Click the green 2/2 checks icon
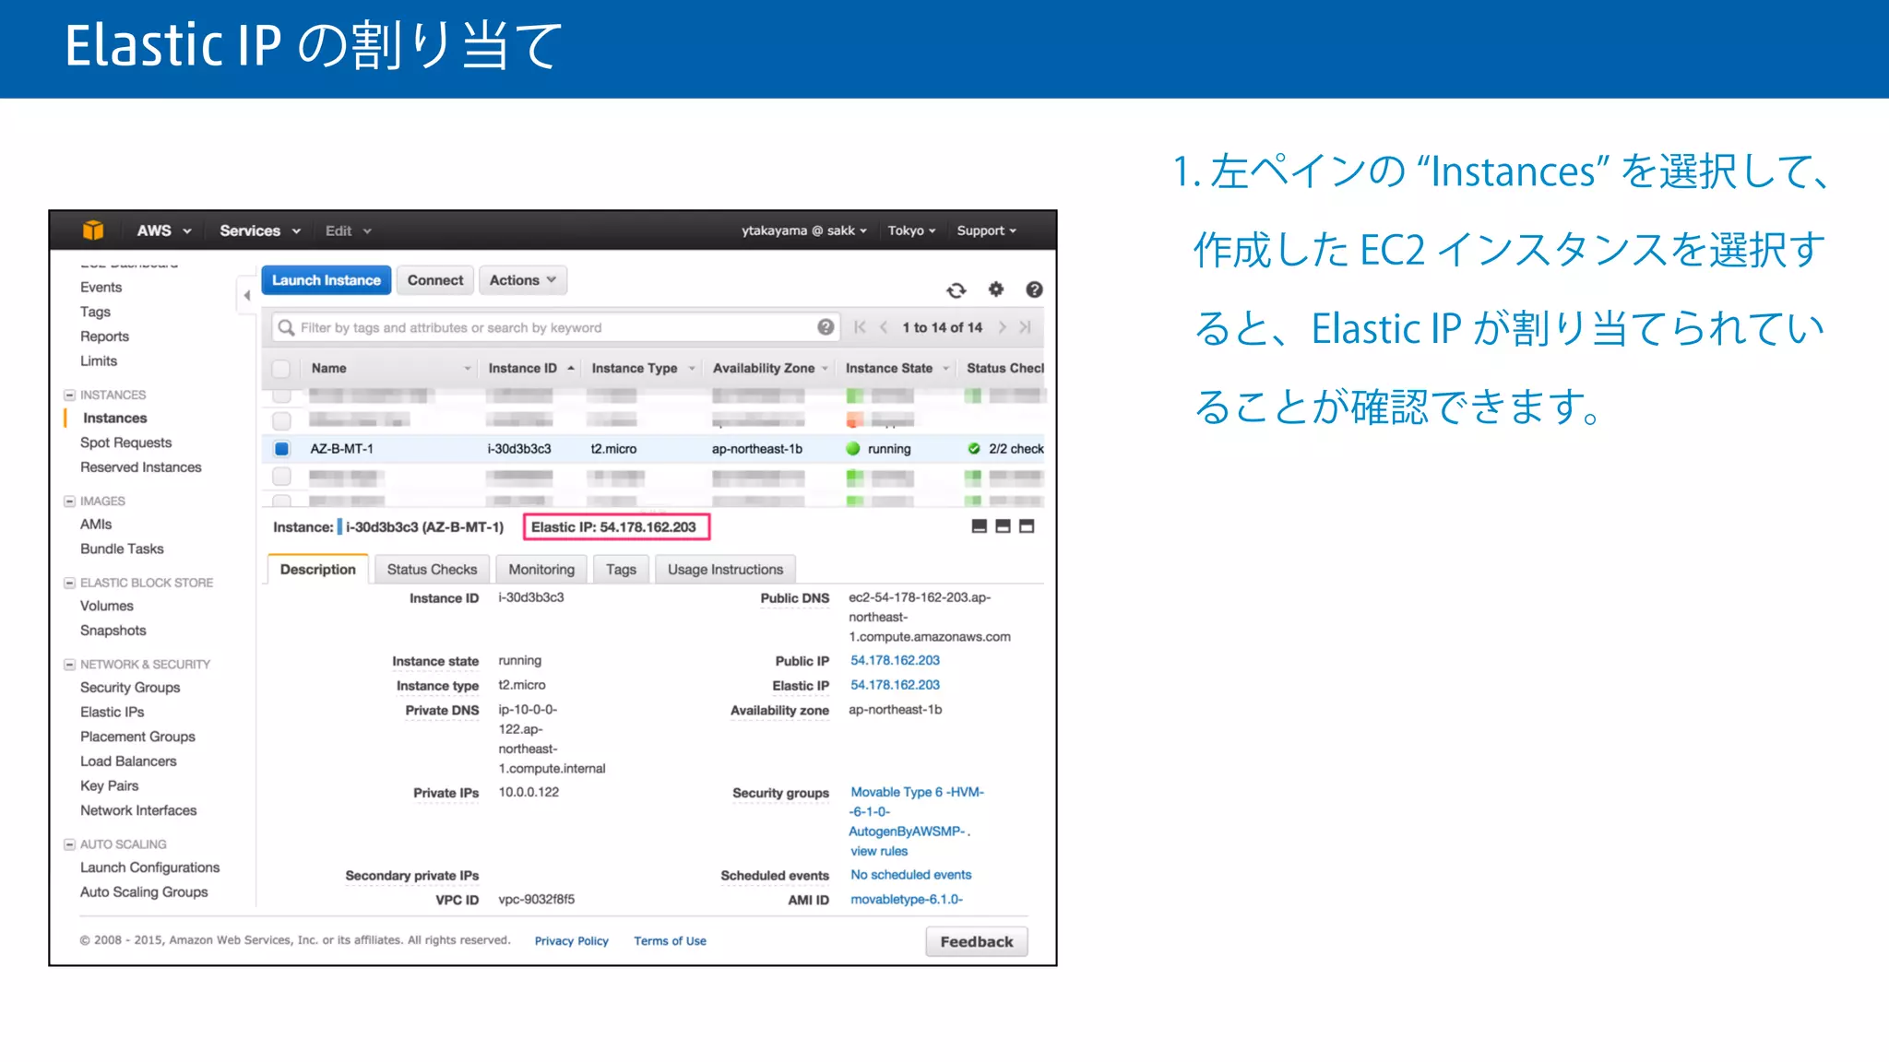Image resolution: width=1889 pixels, height=1062 pixels. (974, 449)
